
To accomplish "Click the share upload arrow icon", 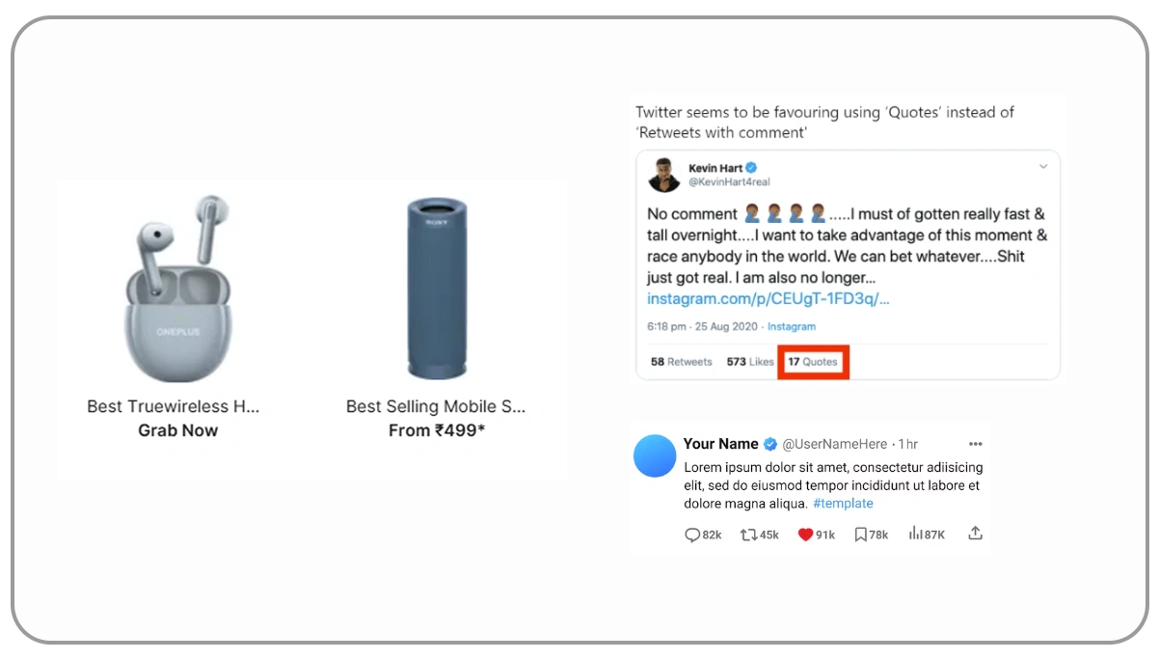I will [974, 532].
